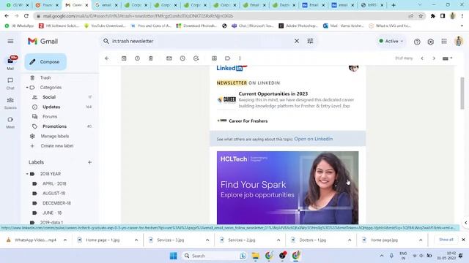469x263 pixels.
Task: Switch to Spaces in side rail
Action: tap(10, 103)
